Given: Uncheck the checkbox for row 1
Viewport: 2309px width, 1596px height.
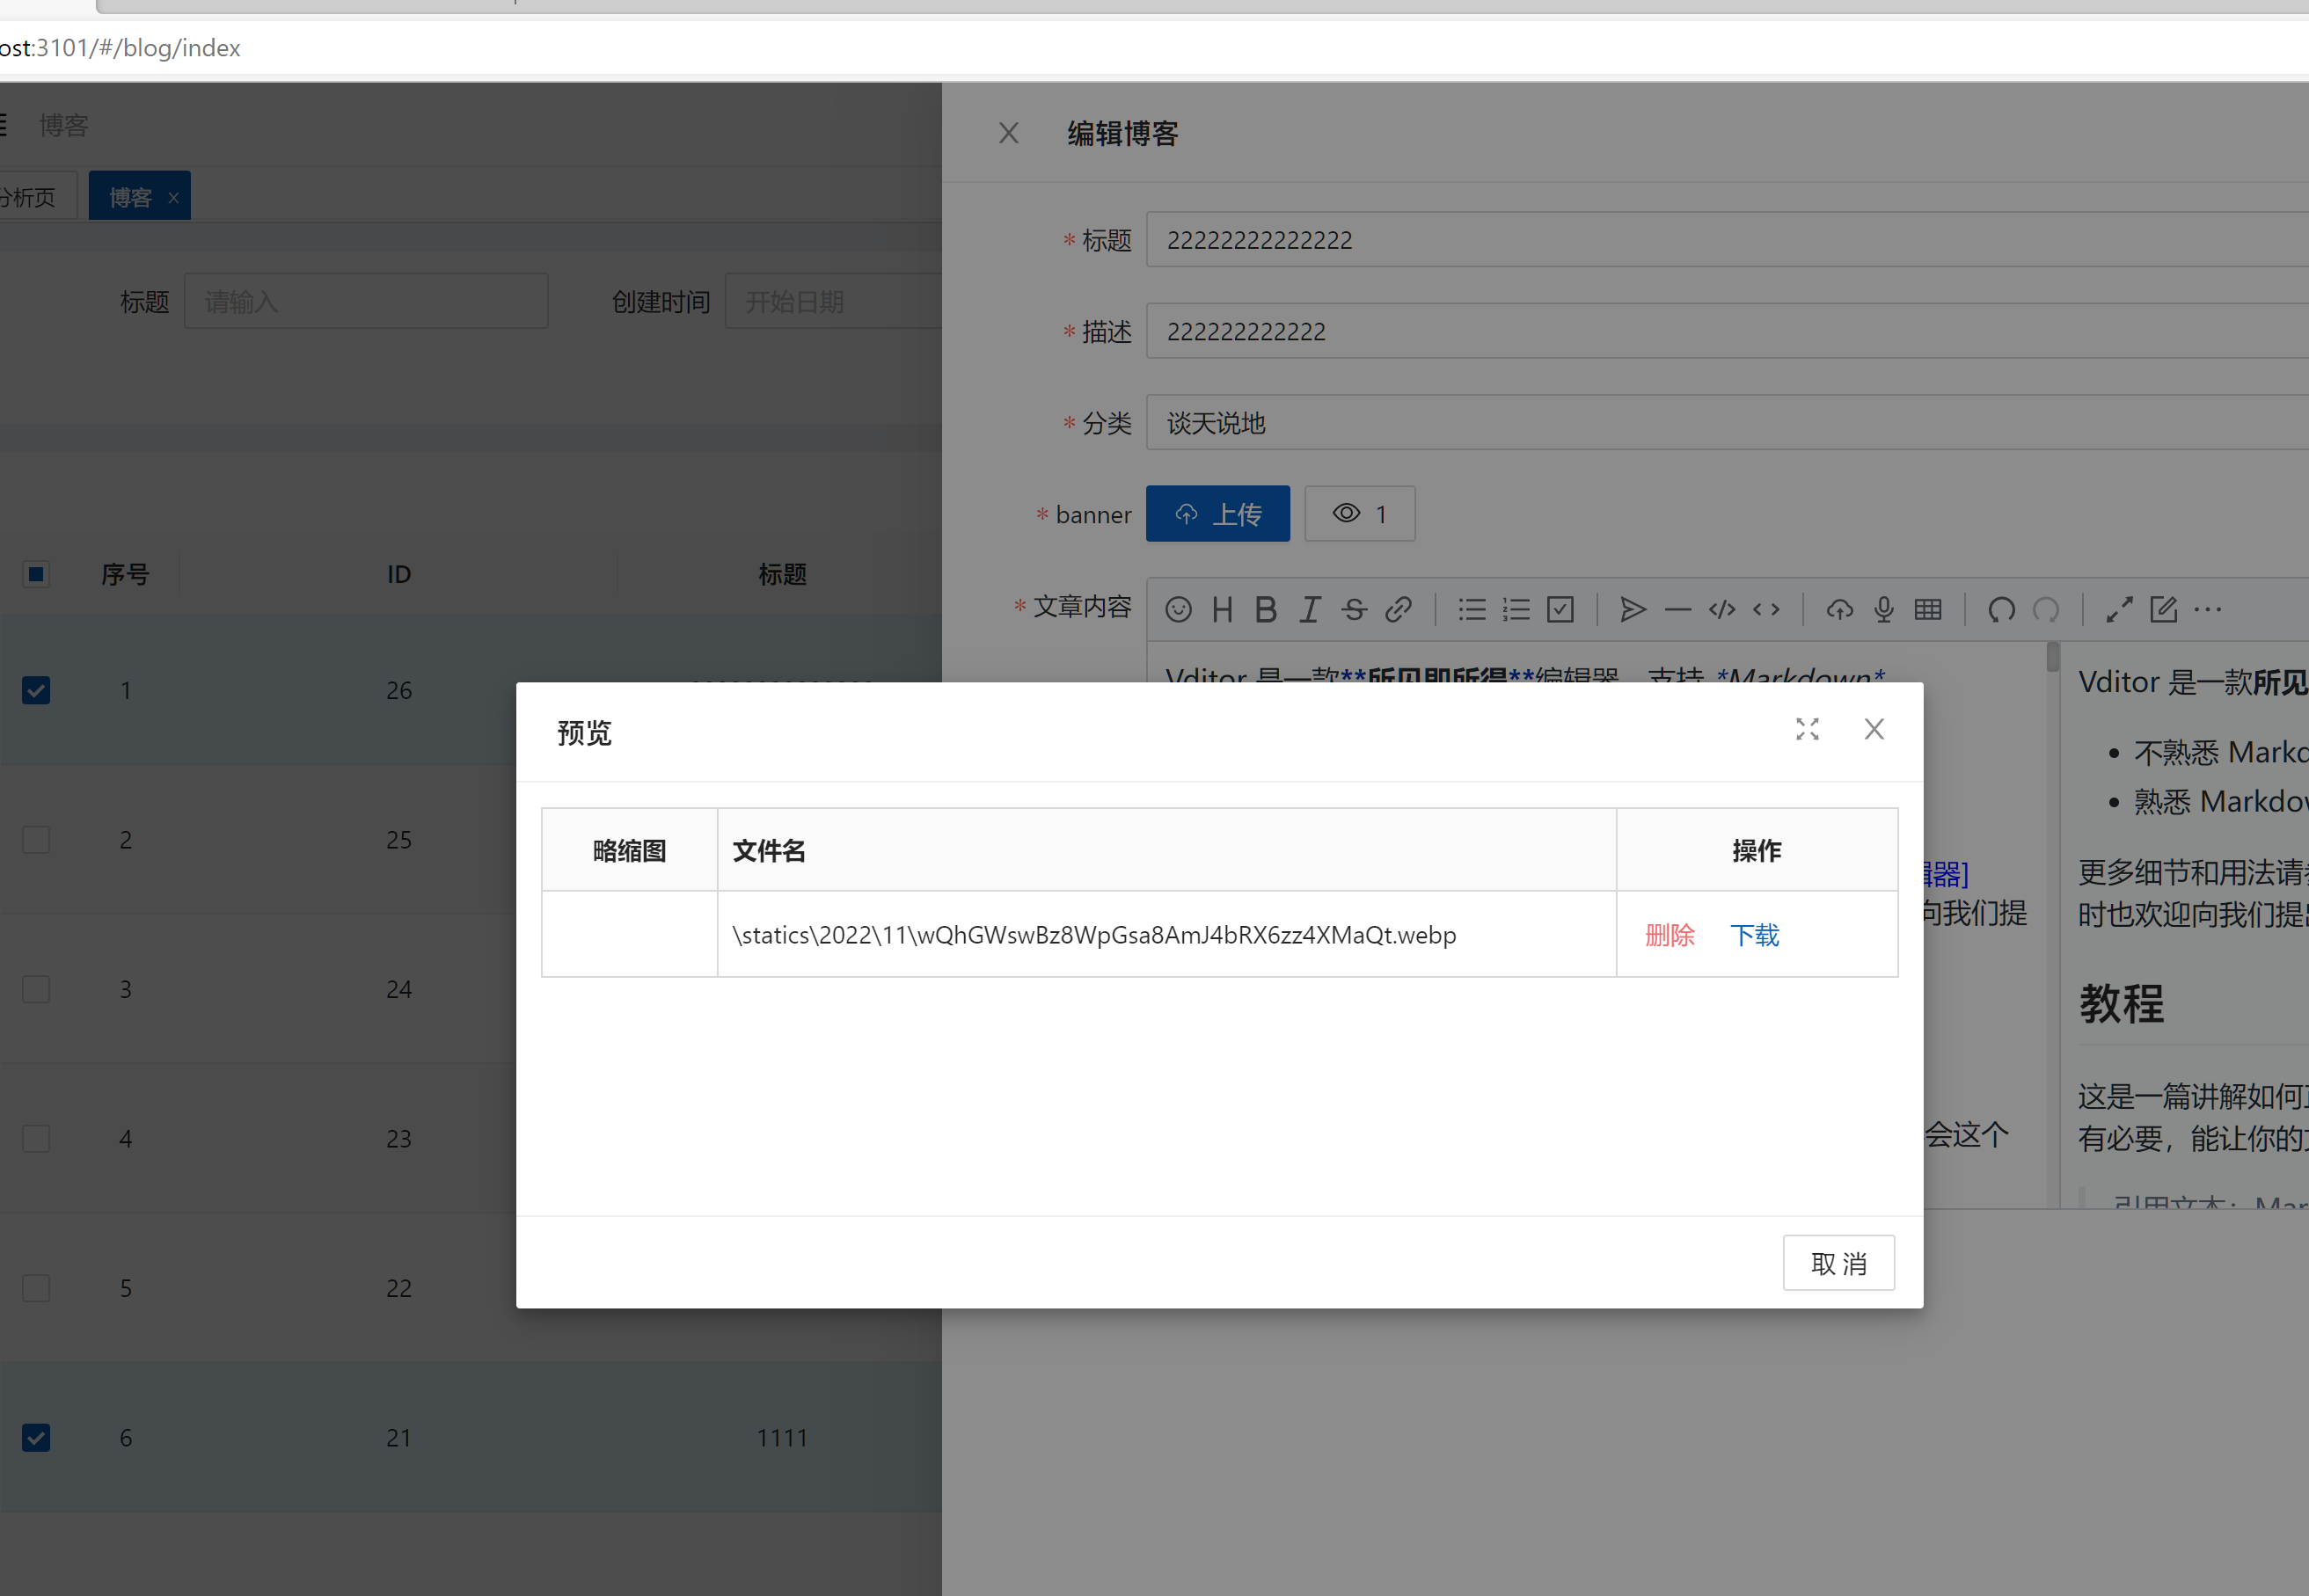Looking at the screenshot, I should coord(36,690).
